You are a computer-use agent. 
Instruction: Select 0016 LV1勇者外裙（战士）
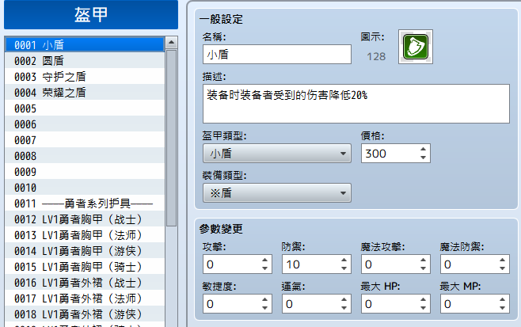click(85, 282)
